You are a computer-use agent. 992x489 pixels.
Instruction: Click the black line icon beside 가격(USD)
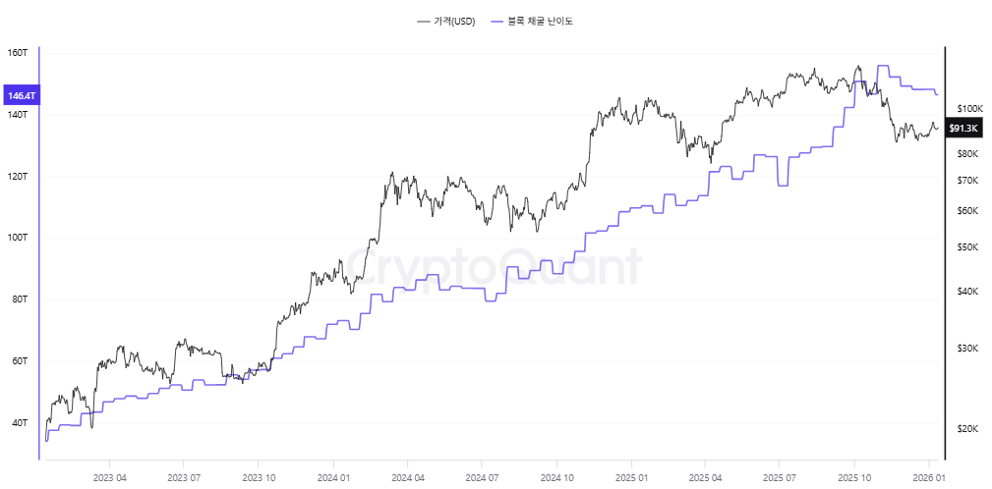click(424, 21)
